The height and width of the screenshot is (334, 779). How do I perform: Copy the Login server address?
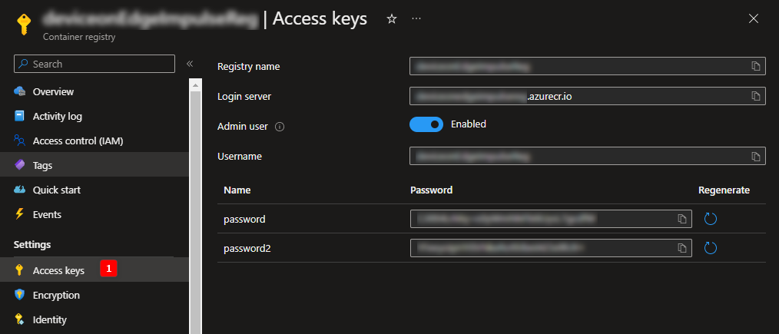(756, 96)
